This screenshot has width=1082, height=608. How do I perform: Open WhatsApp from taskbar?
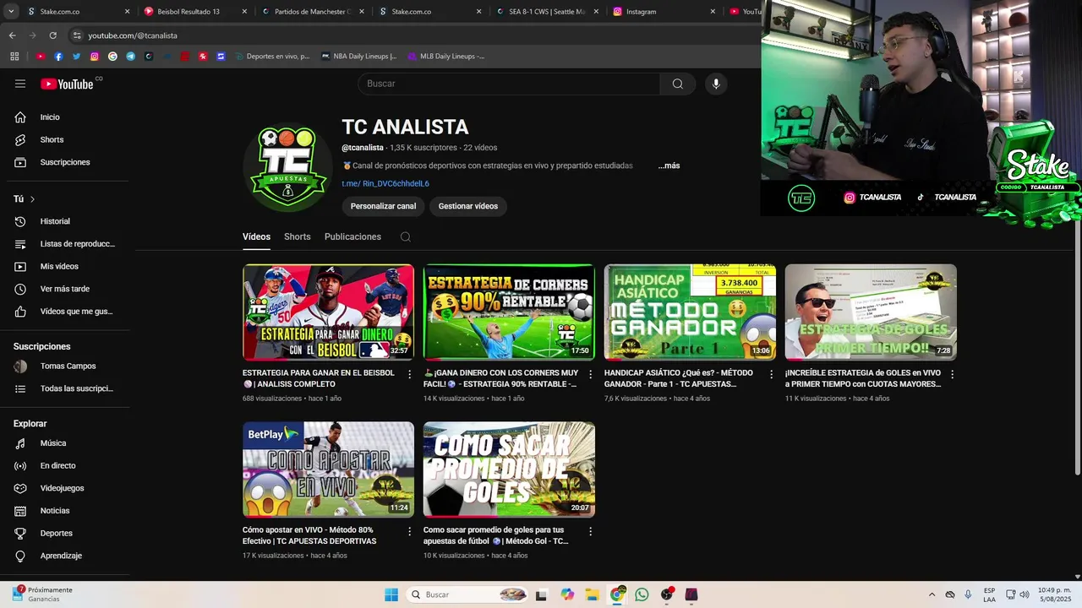[642, 594]
